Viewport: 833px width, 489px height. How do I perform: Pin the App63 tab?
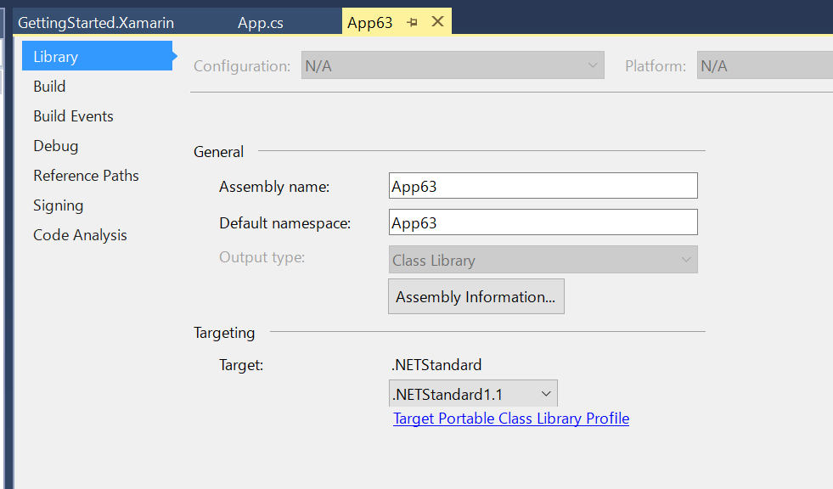click(412, 22)
